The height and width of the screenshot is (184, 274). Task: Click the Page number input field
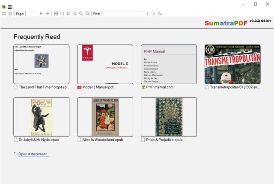31,14
